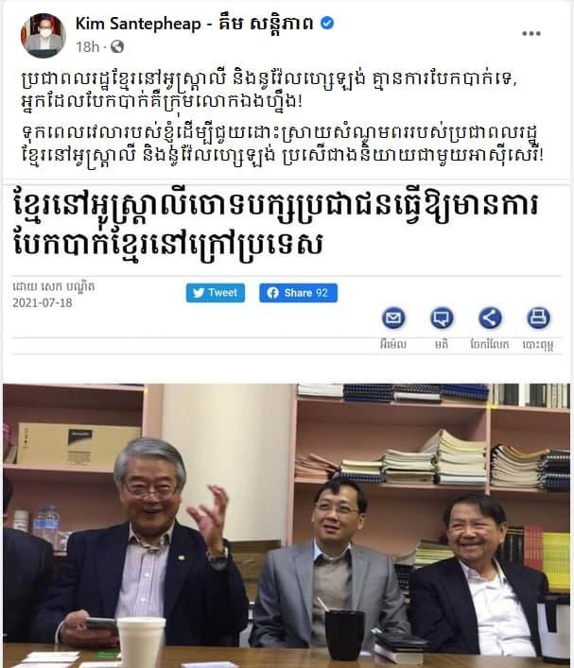Screen dimensions: 574x668
Task: Click the label under the print icon
Action: click(538, 344)
